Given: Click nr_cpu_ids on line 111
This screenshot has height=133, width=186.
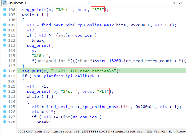Looking at the screenshot, I should click(80, 35).
